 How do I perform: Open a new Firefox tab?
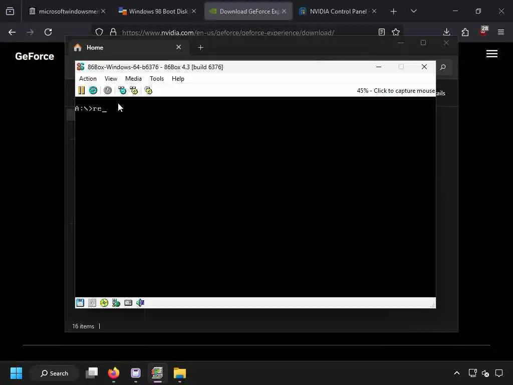tap(394, 12)
